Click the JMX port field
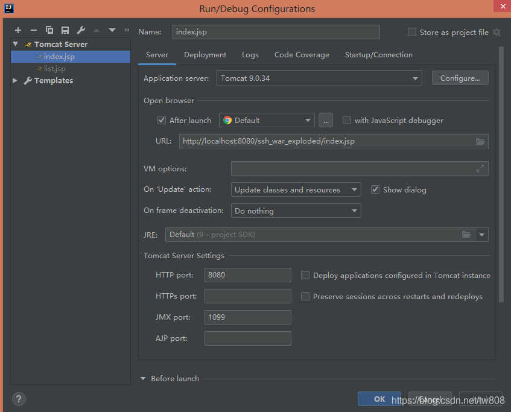This screenshot has width=511, height=412. (x=248, y=317)
